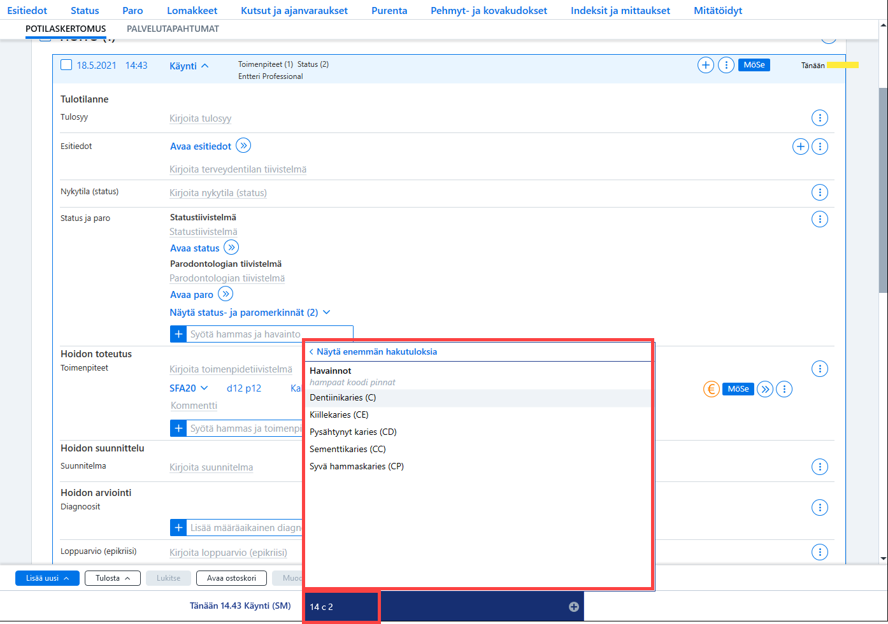Click the blue plus beside Syötä hammas ja havainto

(x=178, y=334)
